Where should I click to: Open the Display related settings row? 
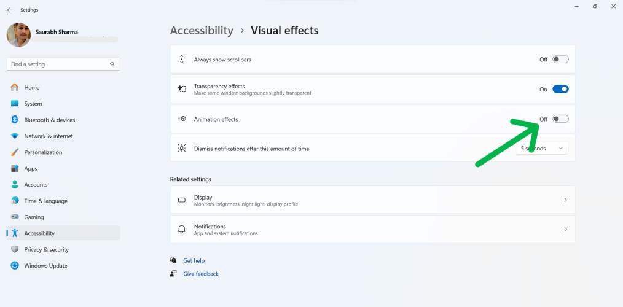tap(372, 200)
